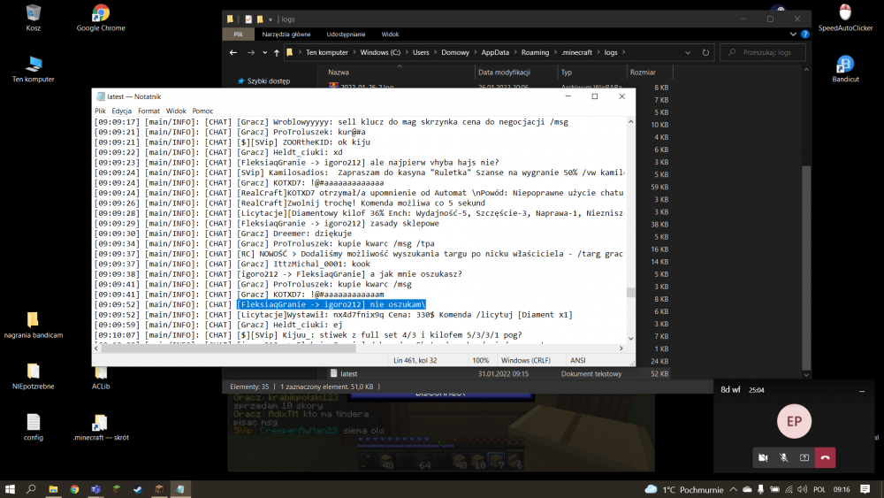Hang up the Teams call
884x498 pixels.
pyautogui.click(x=825, y=457)
